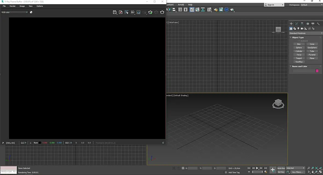This screenshot has width=323, height=175.
Task: Open the Render Setup dialog
Action: (x=216, y=10)
